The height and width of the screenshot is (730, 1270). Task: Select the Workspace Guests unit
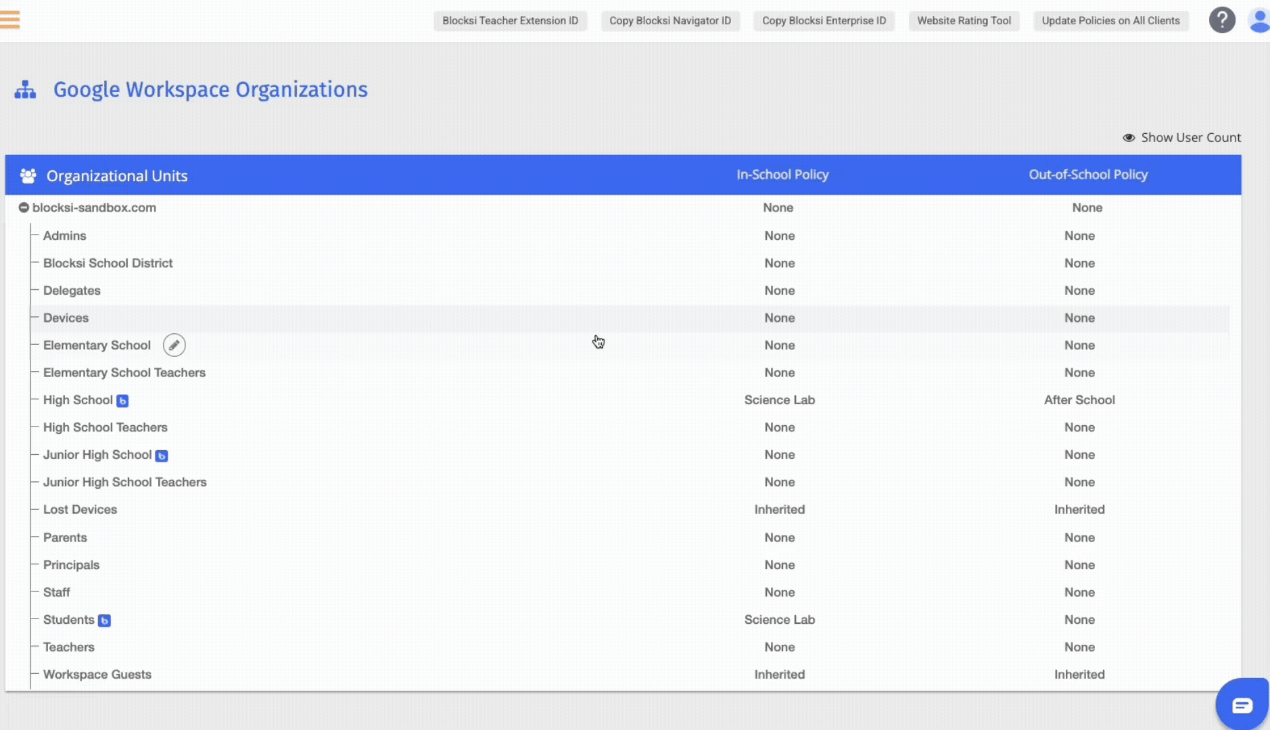(x=97, y=675)
